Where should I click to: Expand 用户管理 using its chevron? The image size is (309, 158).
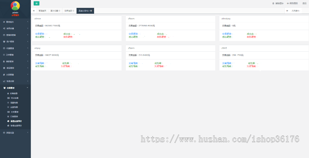point(28,41)
